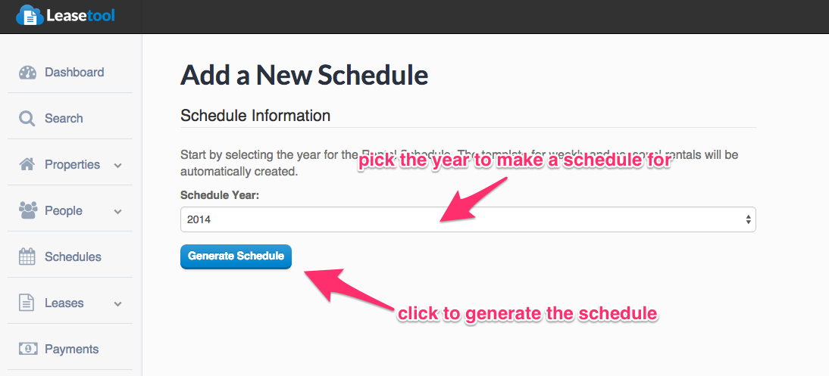Open the Leases sidebar menu item
This screenshot has width=829, height=376.
[x=70, y=303]
